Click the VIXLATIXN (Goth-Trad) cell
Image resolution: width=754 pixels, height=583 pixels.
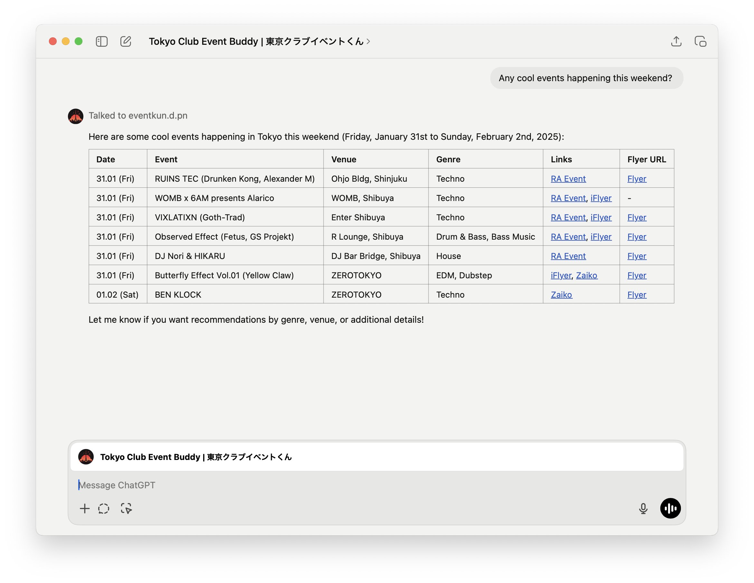coord(235,217)
